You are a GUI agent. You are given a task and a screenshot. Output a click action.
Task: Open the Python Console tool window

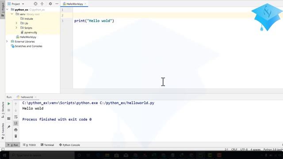pyautogui.click(x=69, y=145)
